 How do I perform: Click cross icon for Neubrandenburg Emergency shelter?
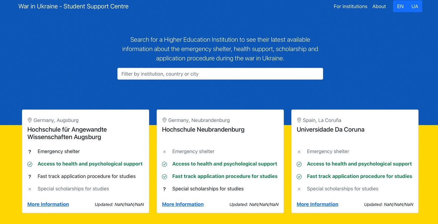point(164,152)
